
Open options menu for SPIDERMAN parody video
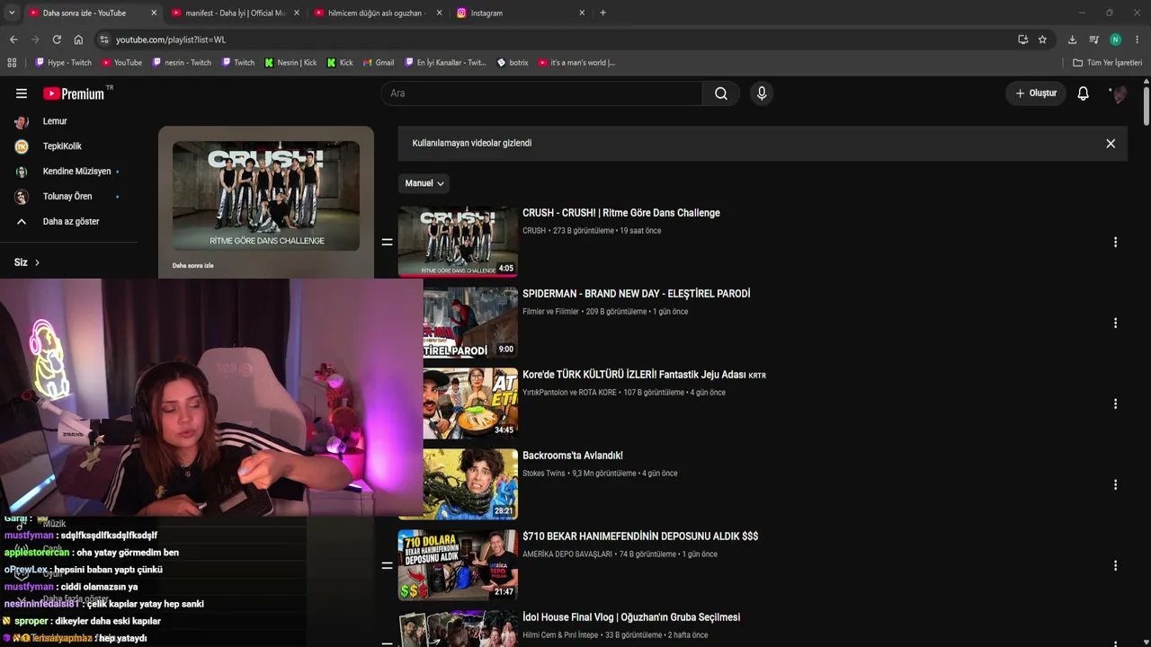[x=1115, y=323]
